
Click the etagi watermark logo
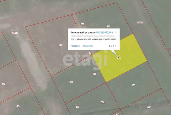point(85,60)
